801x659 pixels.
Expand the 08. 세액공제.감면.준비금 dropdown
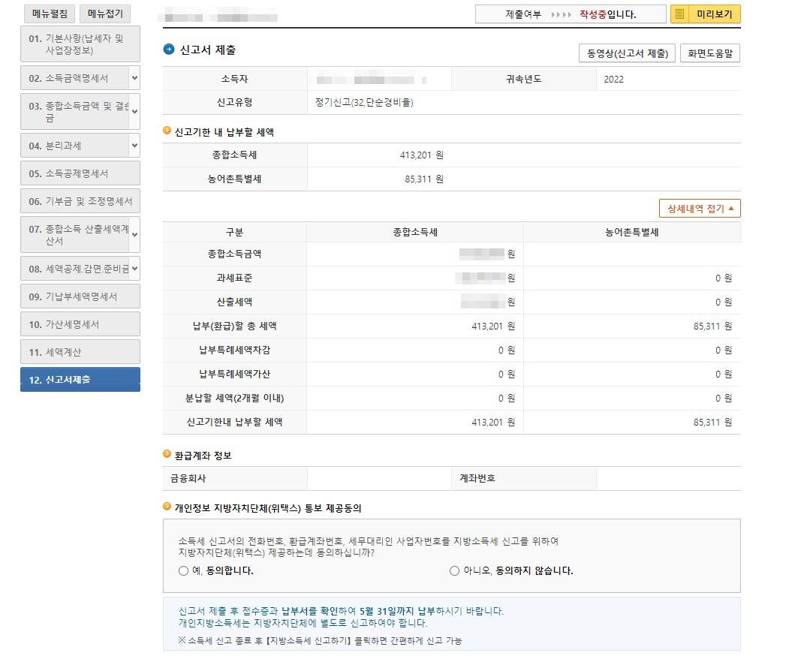(x=134, y=268)
